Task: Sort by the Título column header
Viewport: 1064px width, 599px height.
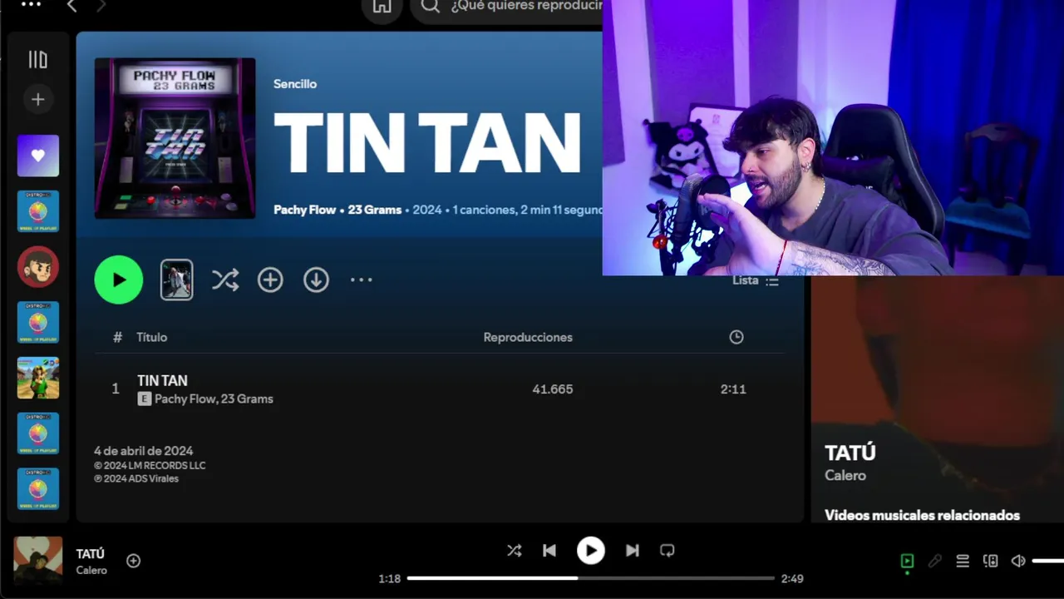Action: pyautogui.click(x=152, y=337)
